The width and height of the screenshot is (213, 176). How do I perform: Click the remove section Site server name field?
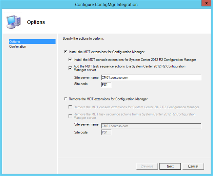pos(151,126)
